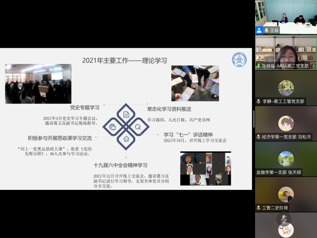Click the online meeting grid screenshot on the slide

pos(206,169)
